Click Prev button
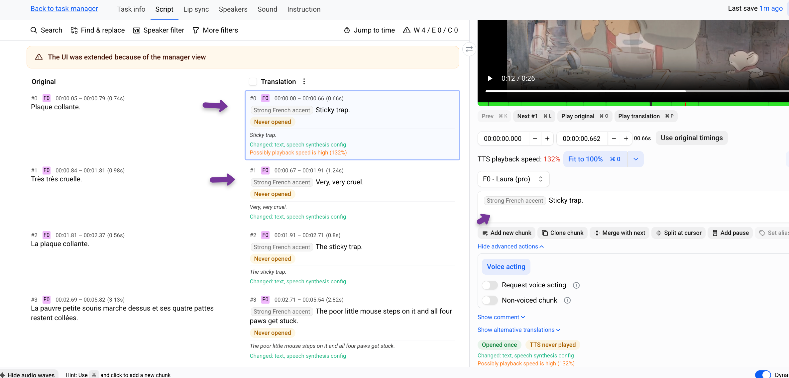 pyautogui.click(x=494, y=116)
